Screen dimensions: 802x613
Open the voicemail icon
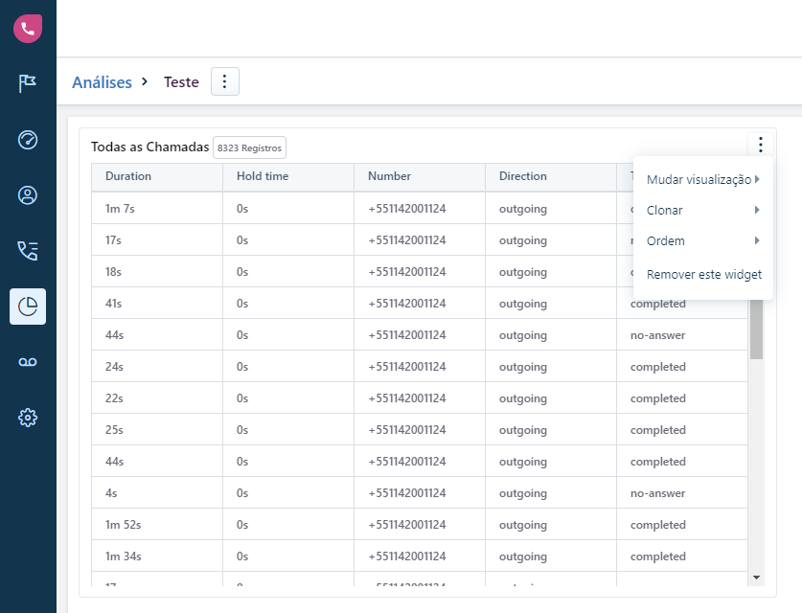28,362
